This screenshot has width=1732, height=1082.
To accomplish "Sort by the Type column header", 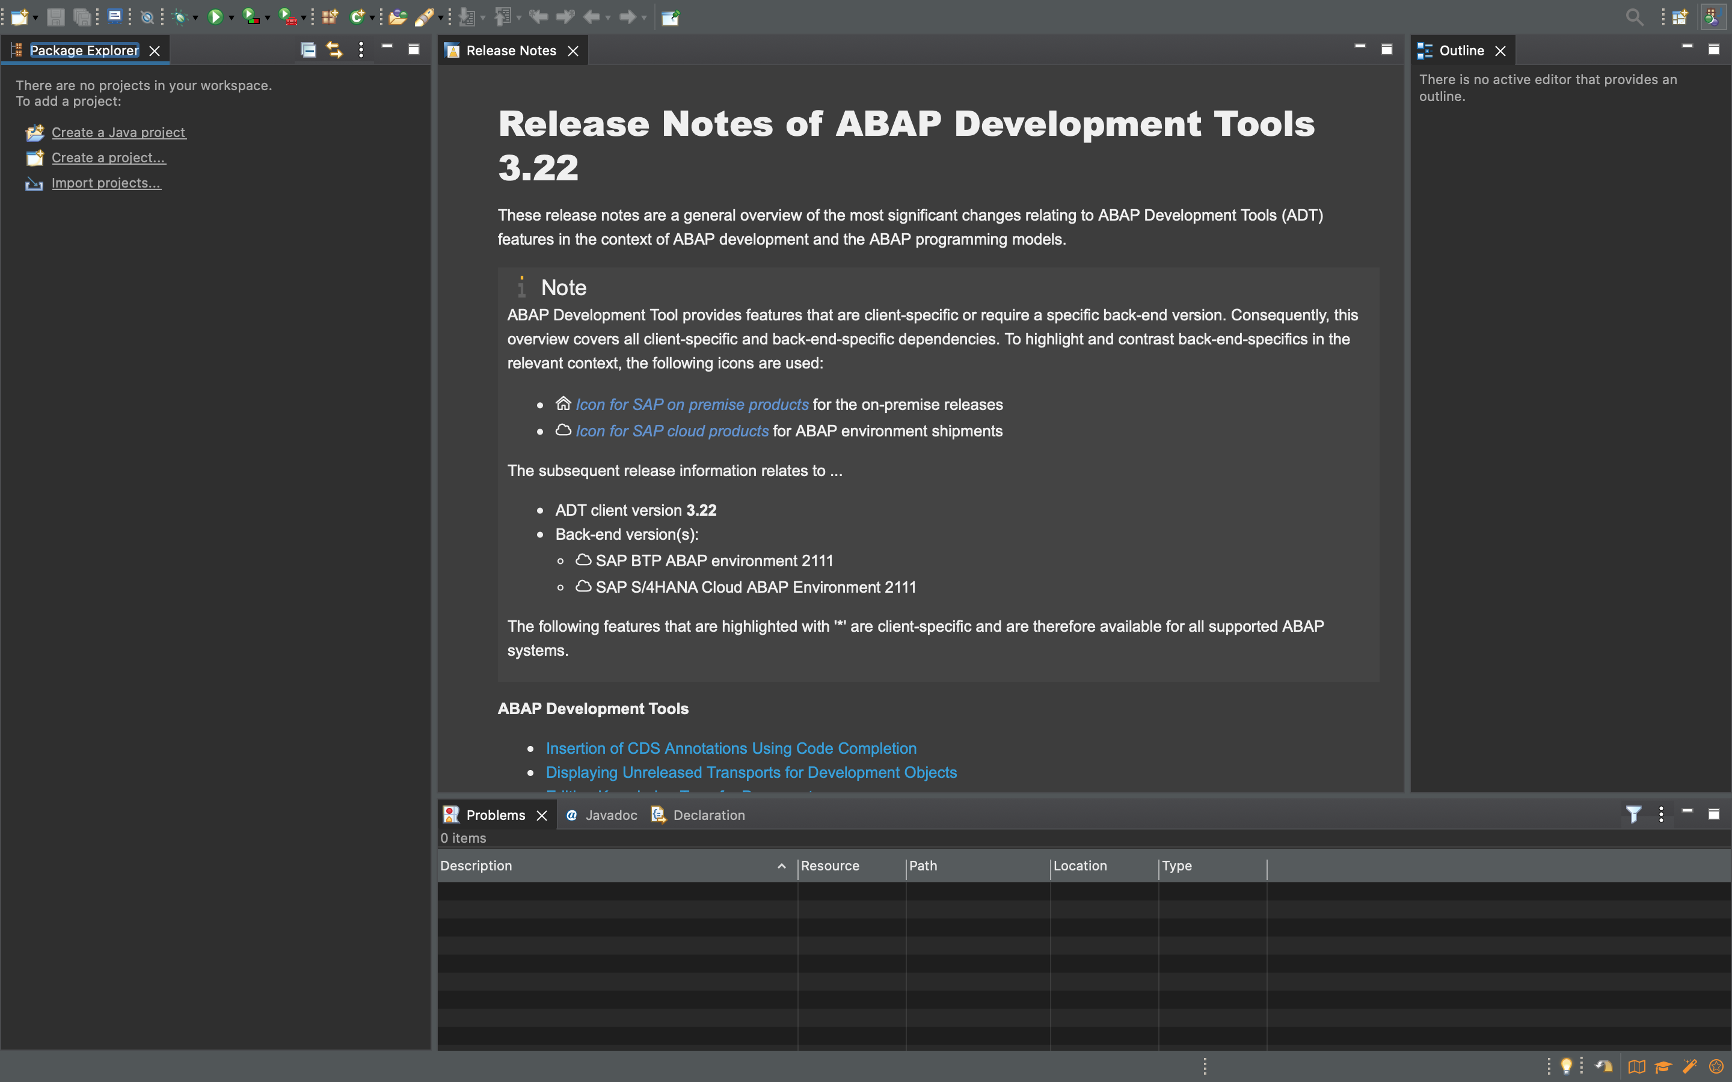I will (x=1212, y=865).
